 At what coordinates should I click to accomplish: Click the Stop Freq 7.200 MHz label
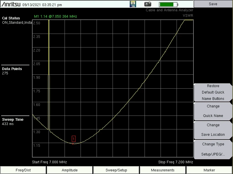[176, 162]
